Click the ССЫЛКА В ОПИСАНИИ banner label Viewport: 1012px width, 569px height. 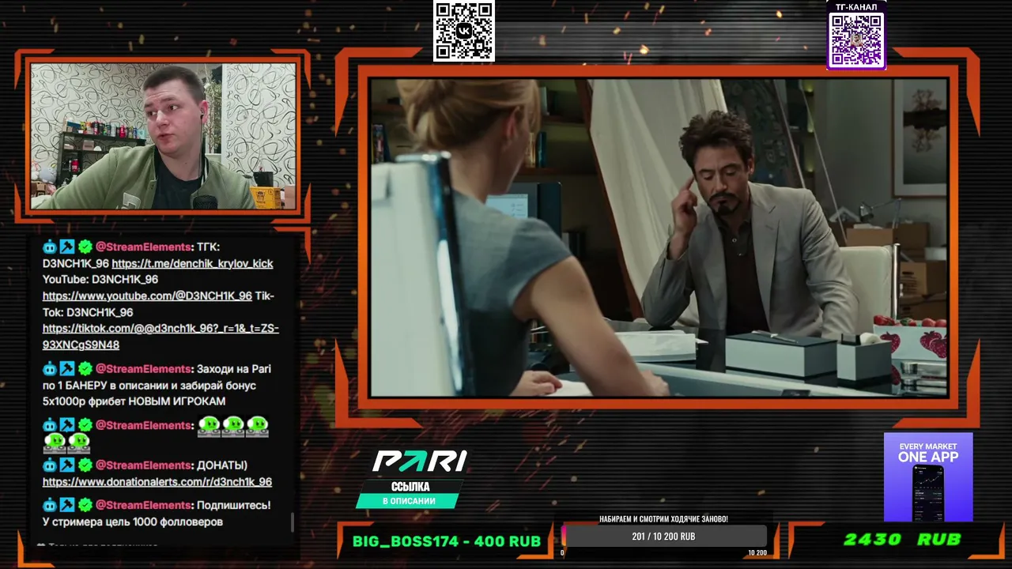coord(409,494)
